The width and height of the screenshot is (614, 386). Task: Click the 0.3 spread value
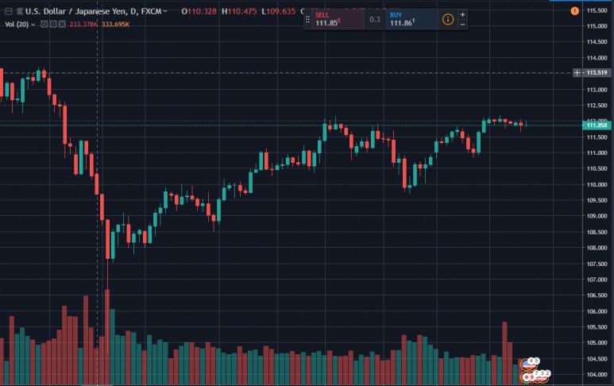tap(374, 19)
